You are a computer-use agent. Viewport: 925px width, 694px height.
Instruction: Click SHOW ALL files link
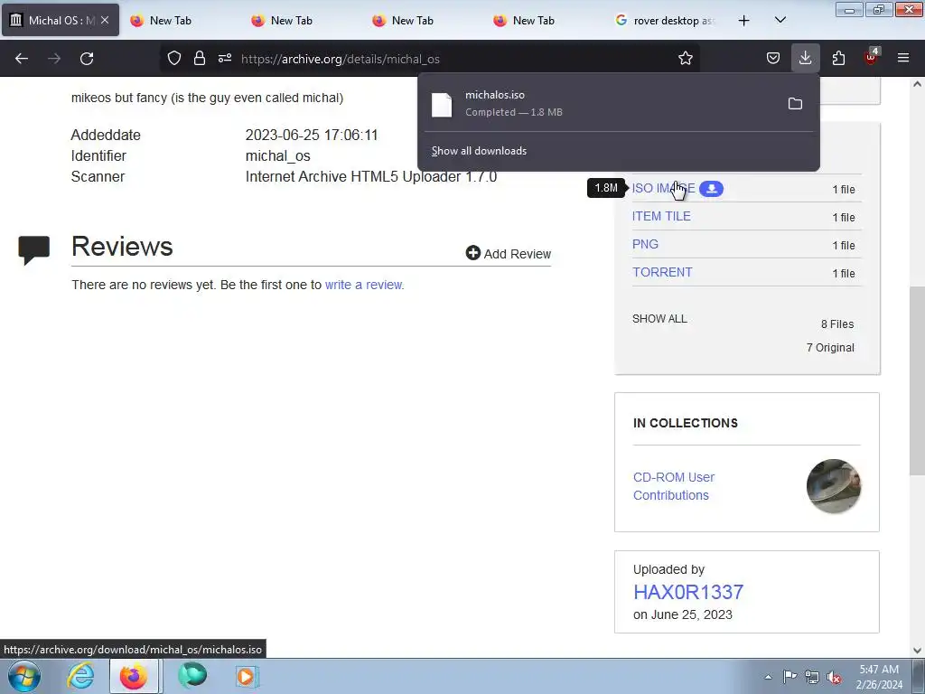coord(659,319)
